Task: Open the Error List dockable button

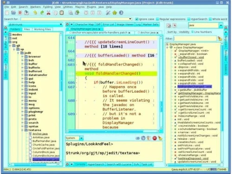Action: (109, 25)
